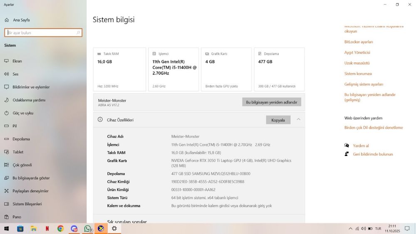
Task: Click the Pano clipboard icon
Action: (x=7, y=217)
